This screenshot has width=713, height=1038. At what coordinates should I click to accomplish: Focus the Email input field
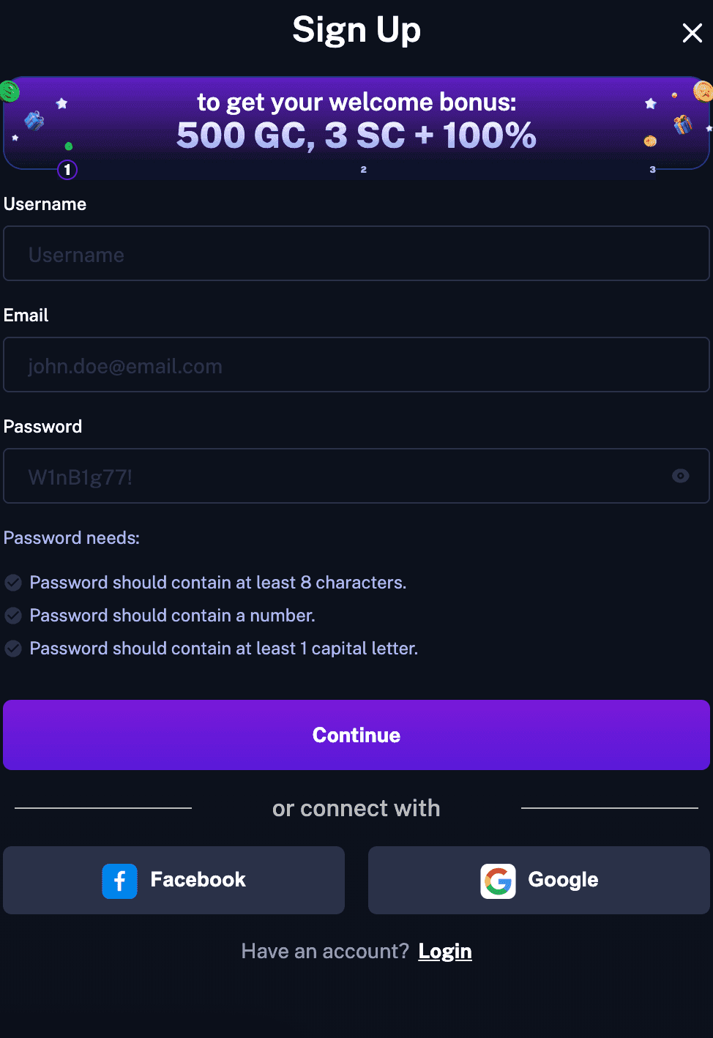pos(356,365)
